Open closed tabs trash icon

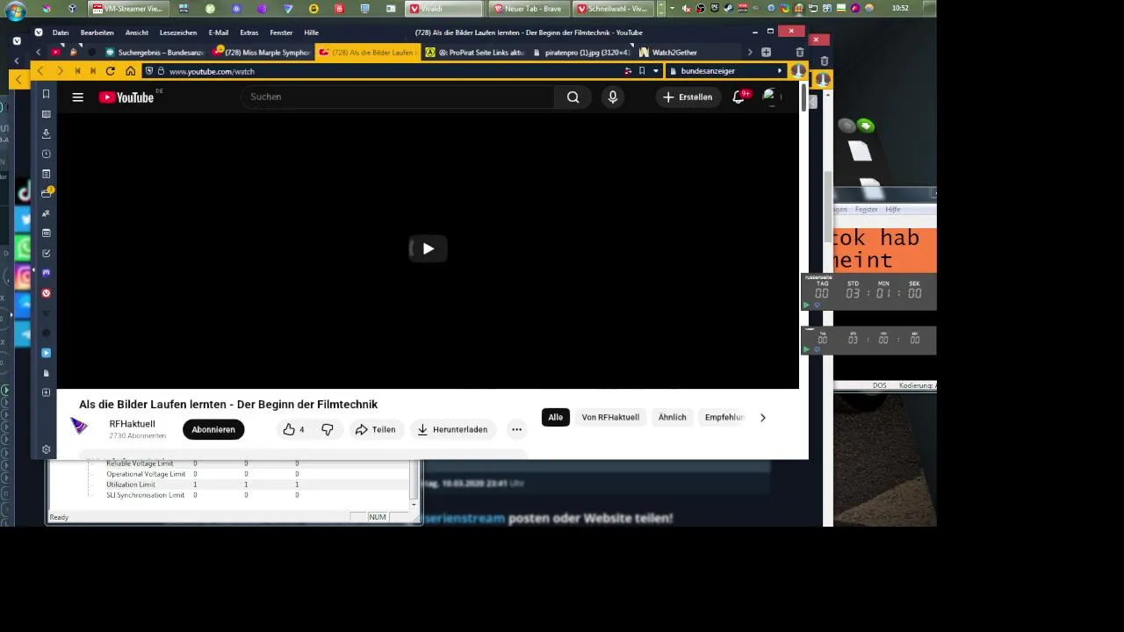[x=799, y=53]
